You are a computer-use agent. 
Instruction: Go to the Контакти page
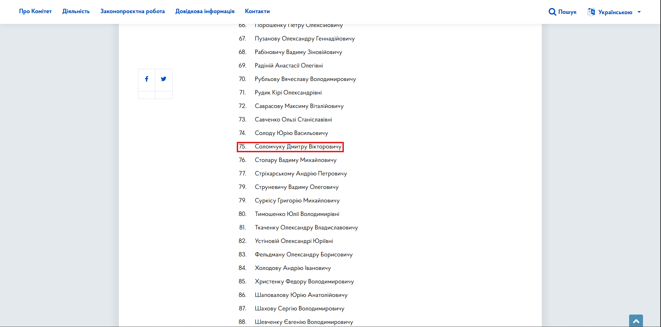tap(257, 11)
